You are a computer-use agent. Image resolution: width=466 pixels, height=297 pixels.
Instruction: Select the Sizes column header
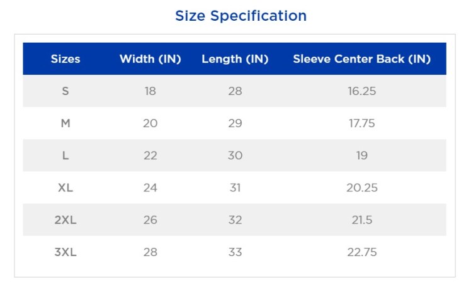65,59
